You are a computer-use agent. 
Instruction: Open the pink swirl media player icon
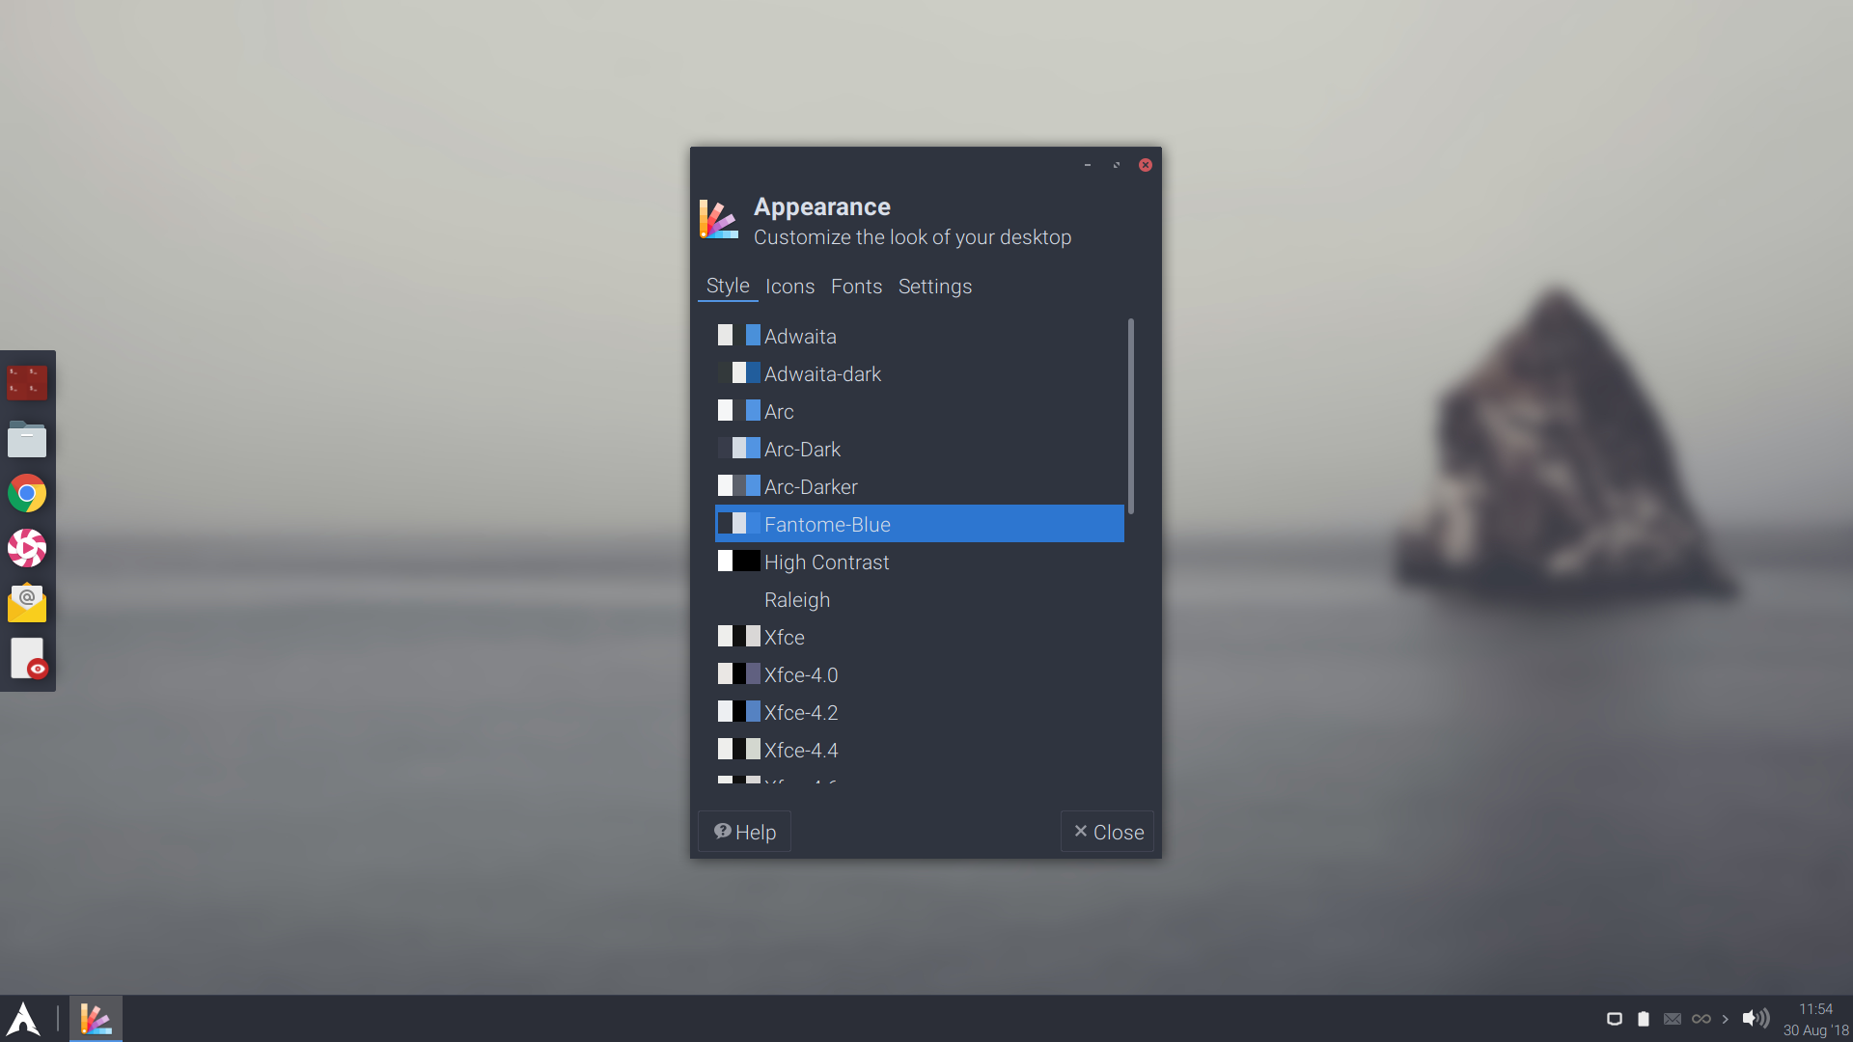27,548
